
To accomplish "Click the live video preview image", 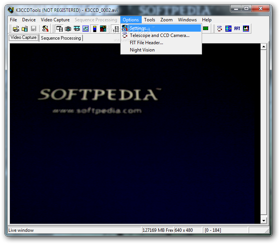I will (135, 133).
